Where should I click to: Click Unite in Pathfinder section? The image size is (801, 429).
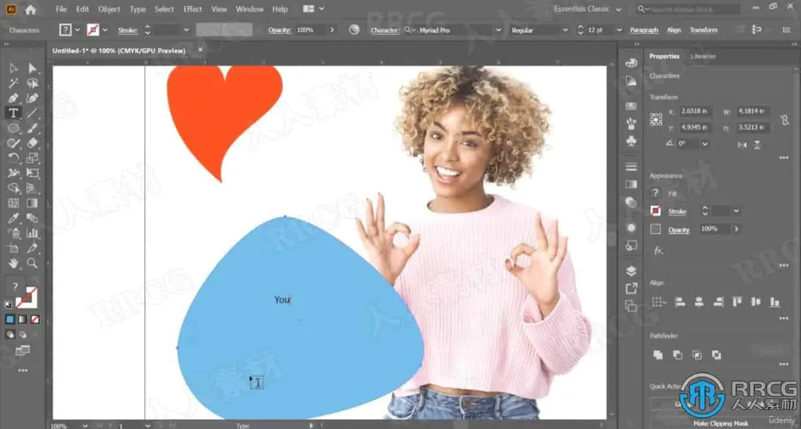658,354
